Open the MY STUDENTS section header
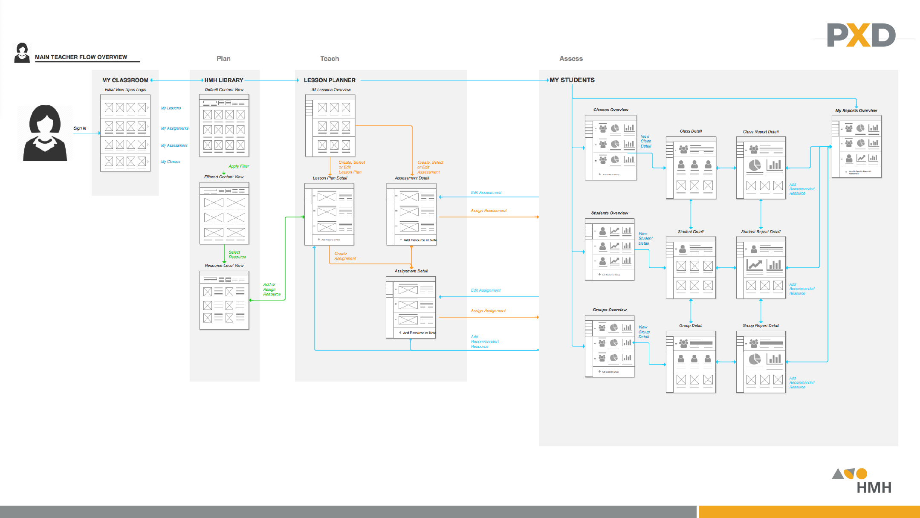Image resolution: width=920 pixels, height=518 pixels. (572, 80)
